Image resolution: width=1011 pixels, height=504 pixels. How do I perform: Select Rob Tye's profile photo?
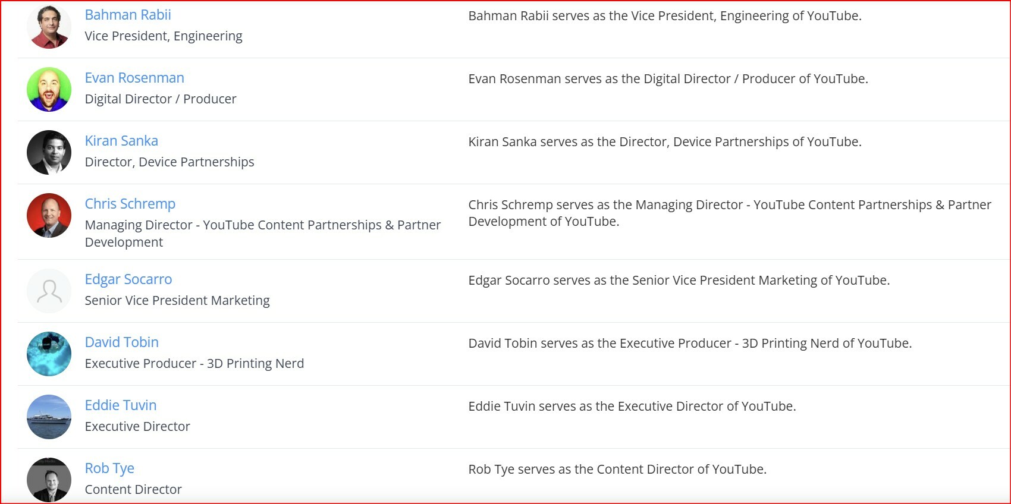coord(49,480)
